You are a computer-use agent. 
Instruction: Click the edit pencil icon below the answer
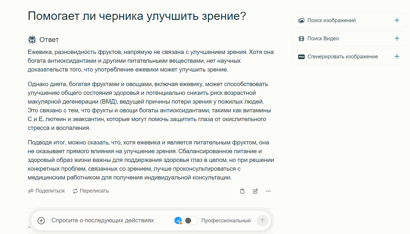coord(255,191)
